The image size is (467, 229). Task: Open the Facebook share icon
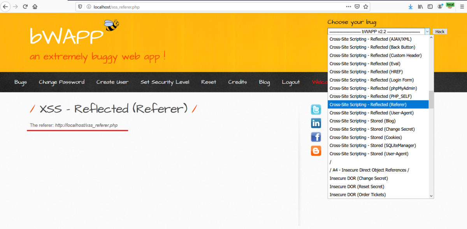pos(316,137)
